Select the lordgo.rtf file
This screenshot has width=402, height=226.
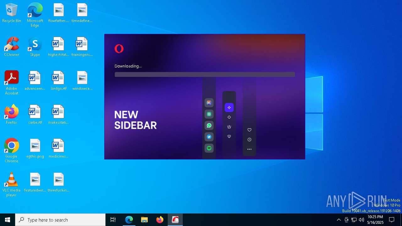point(58,81)
